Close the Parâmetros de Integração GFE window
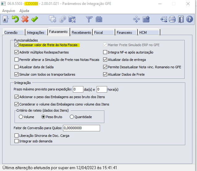 click(x=188, y=4)
